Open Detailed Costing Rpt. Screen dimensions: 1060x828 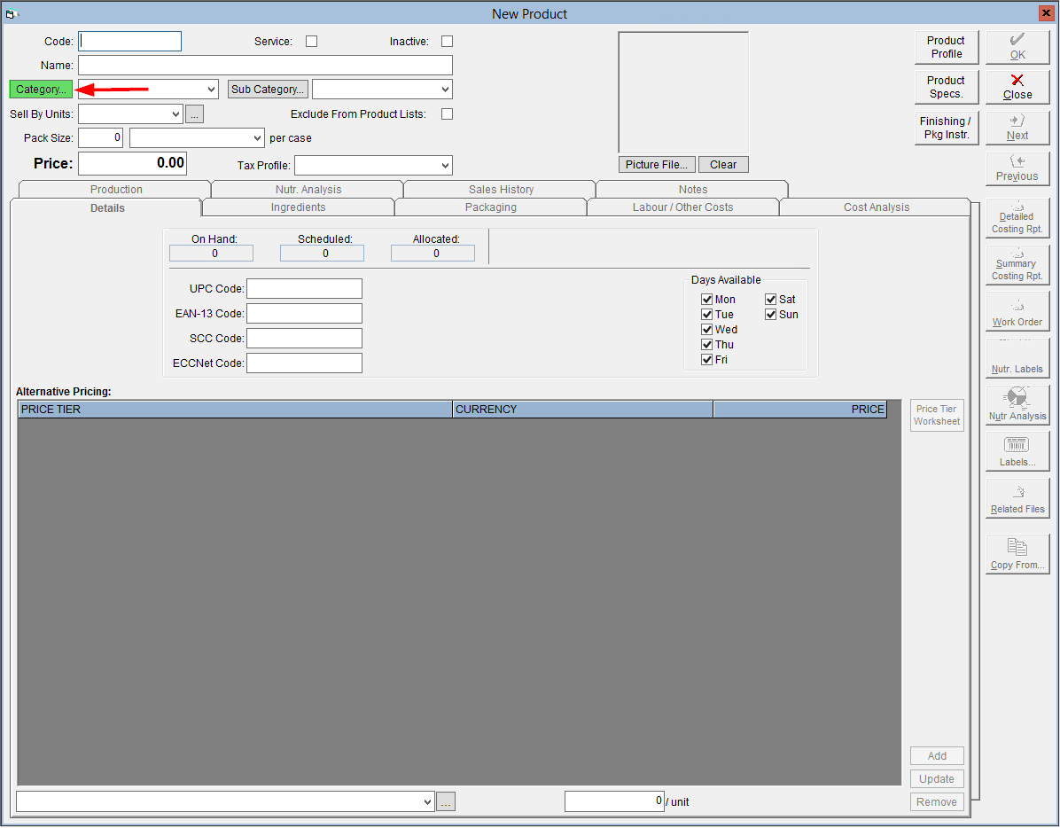[1017, 218]
